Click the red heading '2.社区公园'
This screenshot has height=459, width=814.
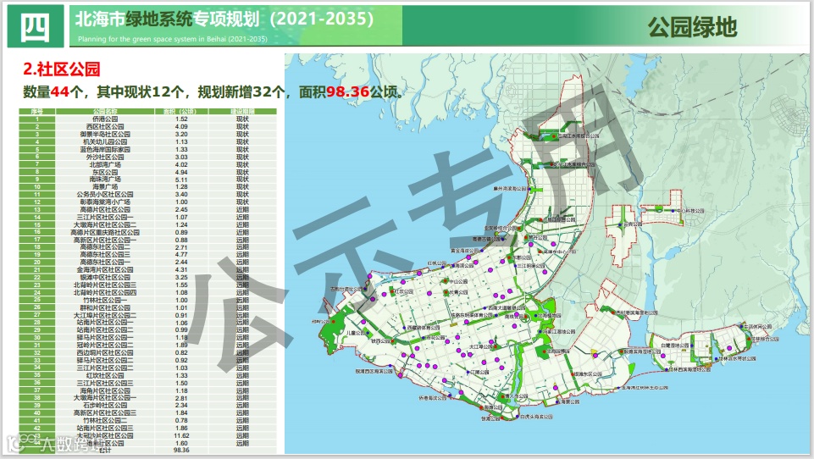(61, 69)
